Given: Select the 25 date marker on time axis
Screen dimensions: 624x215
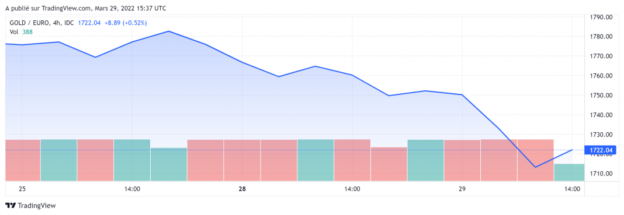Looking at the screenshot, I should click(x=22, y=189).
